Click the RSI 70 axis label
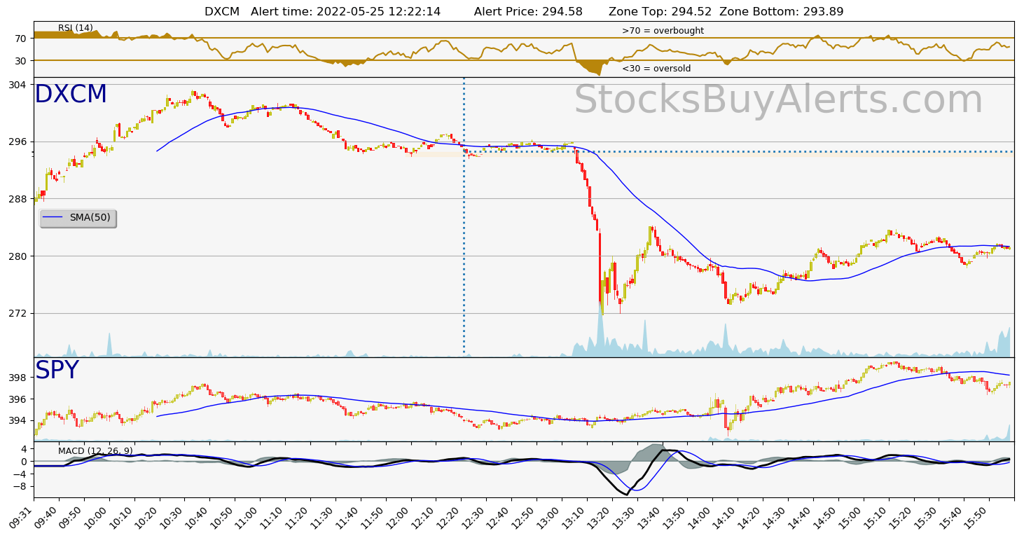 point(21,39)
